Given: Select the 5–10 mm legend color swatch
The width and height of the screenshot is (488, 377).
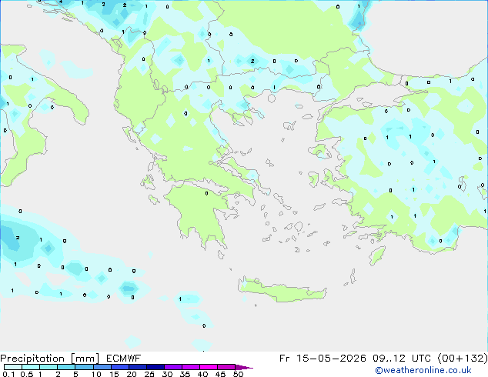Looking at the screenshot, I should 84,367.
